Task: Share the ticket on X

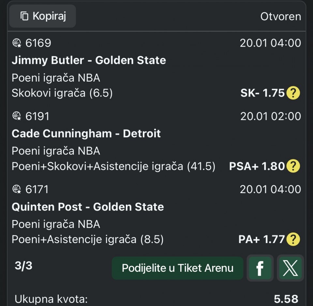Action: (290, 268)
